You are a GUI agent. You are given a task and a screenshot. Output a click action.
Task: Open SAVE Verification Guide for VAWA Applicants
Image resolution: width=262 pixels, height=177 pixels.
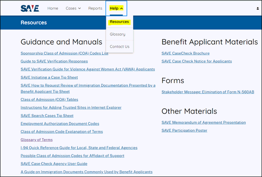88,69
